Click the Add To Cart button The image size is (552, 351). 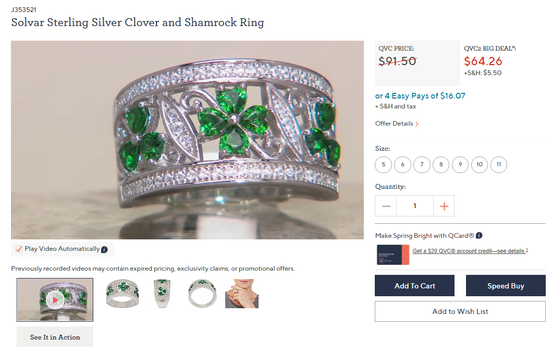pos(414,286)
